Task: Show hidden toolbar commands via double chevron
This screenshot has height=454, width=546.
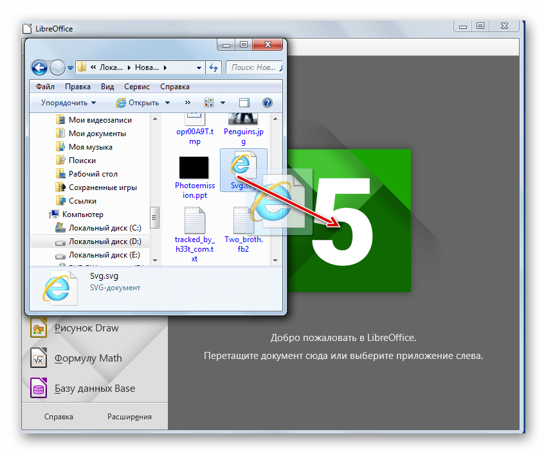Action: click(x=188, y=103)
